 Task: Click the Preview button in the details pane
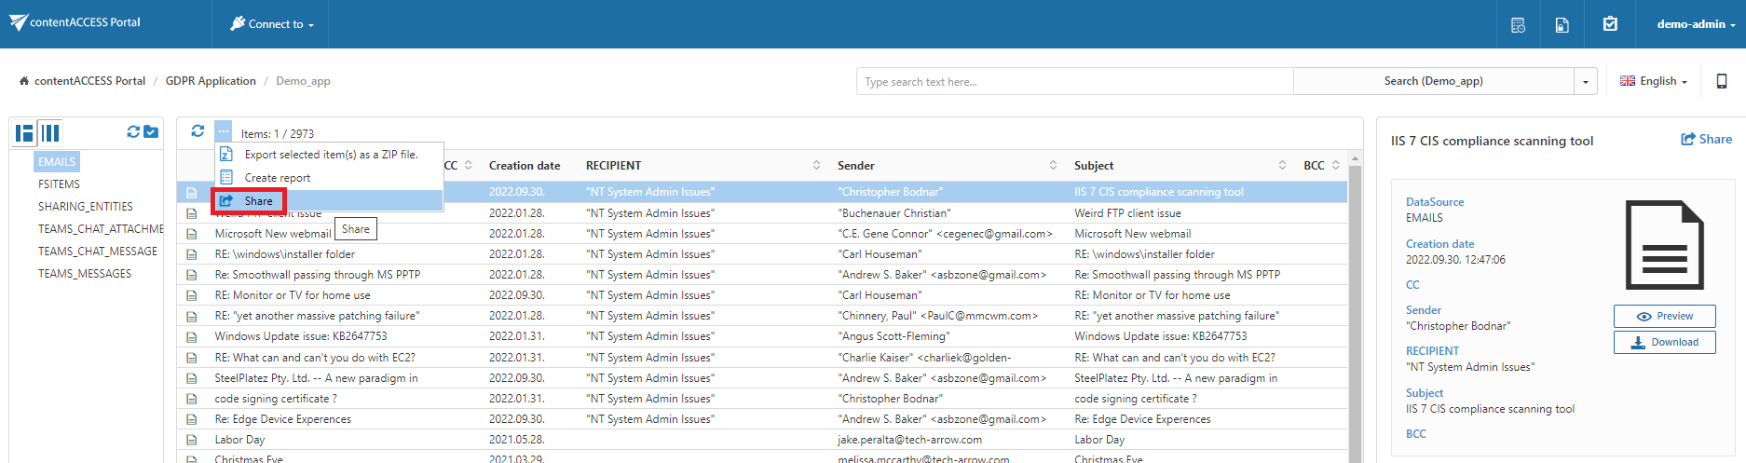[1665, 317]
